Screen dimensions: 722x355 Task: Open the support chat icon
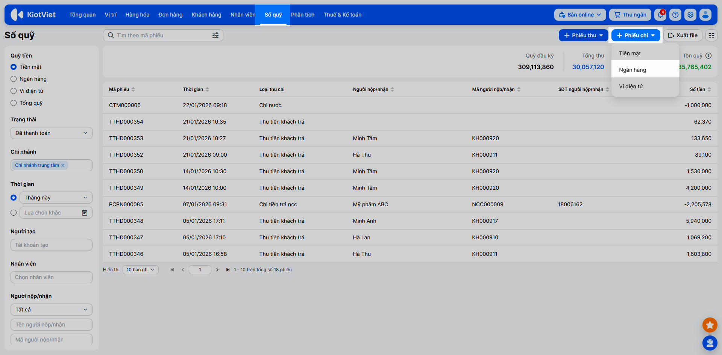(x=710, y=343)
